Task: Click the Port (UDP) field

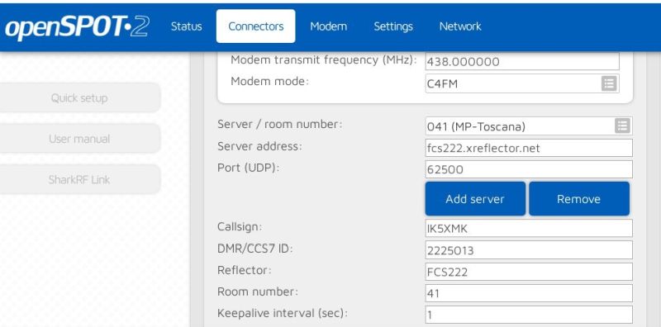Action: tap(529, 169)
